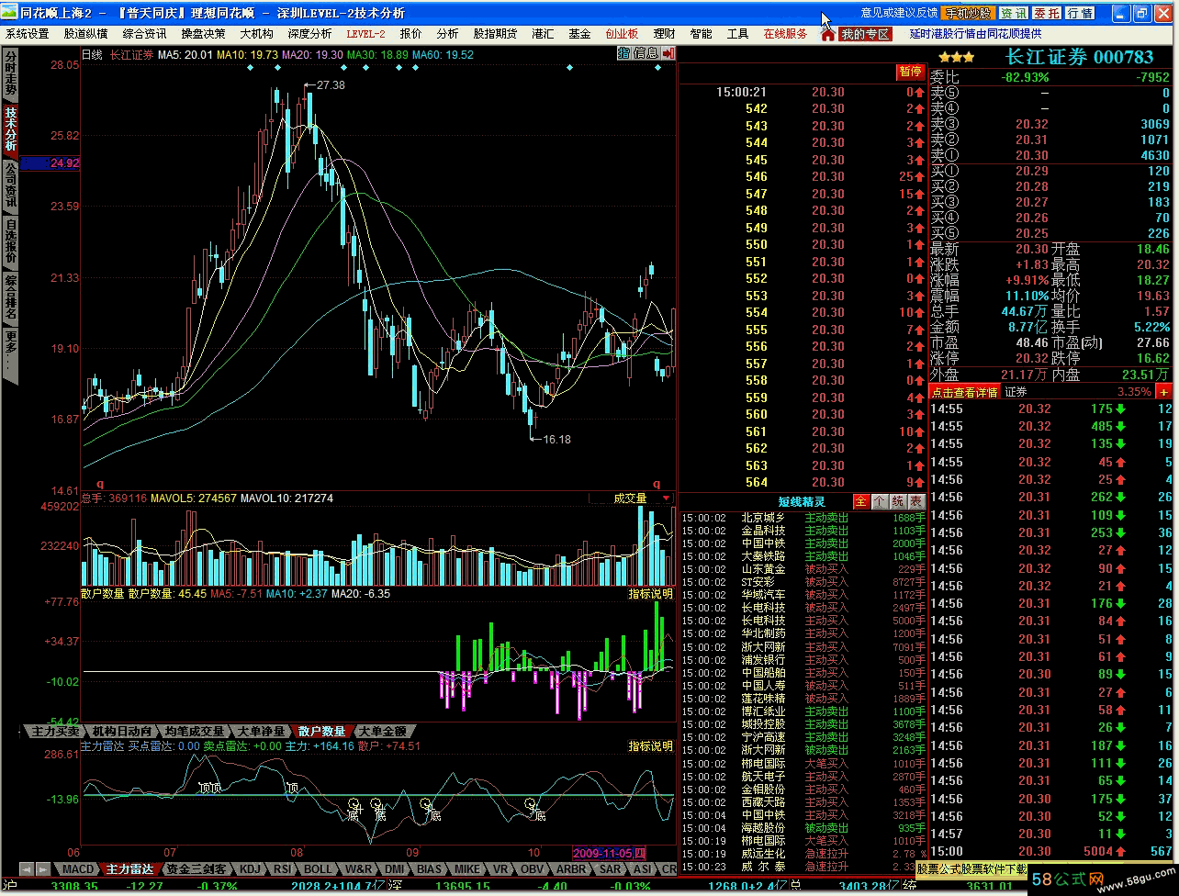
Task: Click the 我的专区 button
Action: point(864,34)
